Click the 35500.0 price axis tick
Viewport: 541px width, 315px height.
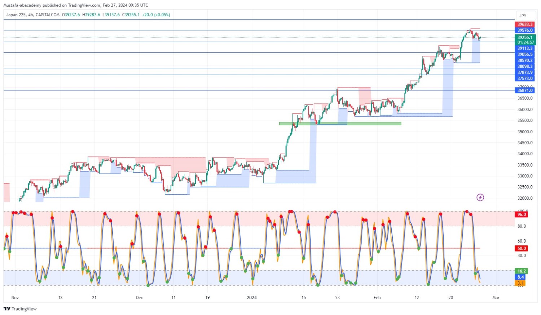(525, 121)
